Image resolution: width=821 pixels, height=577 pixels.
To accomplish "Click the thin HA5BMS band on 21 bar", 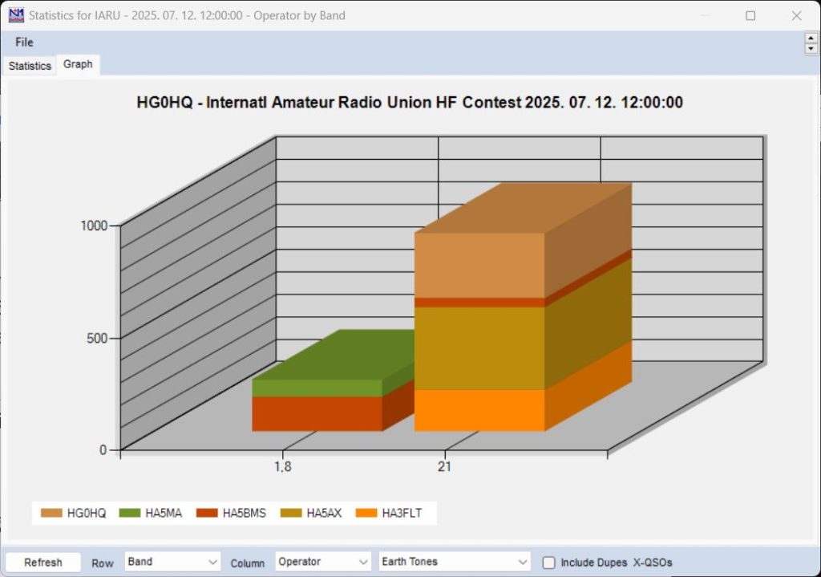I will click(x=479, y=303).
